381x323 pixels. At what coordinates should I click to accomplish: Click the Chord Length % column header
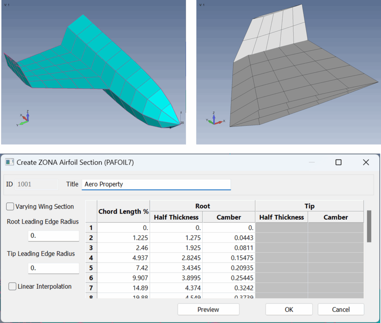pos(124,212)
